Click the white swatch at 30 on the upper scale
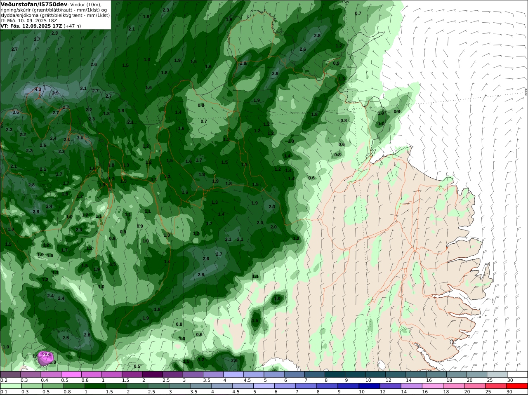This screenshot has height=395, width=528. [x=517, y=374]
